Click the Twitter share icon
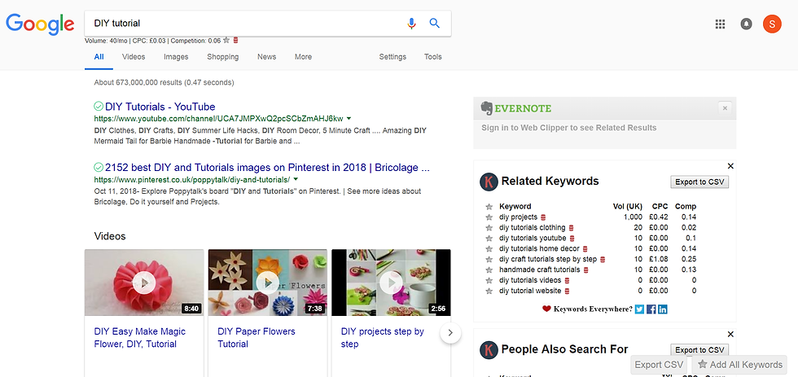This screenshot has width=798, height=377. 639,309
